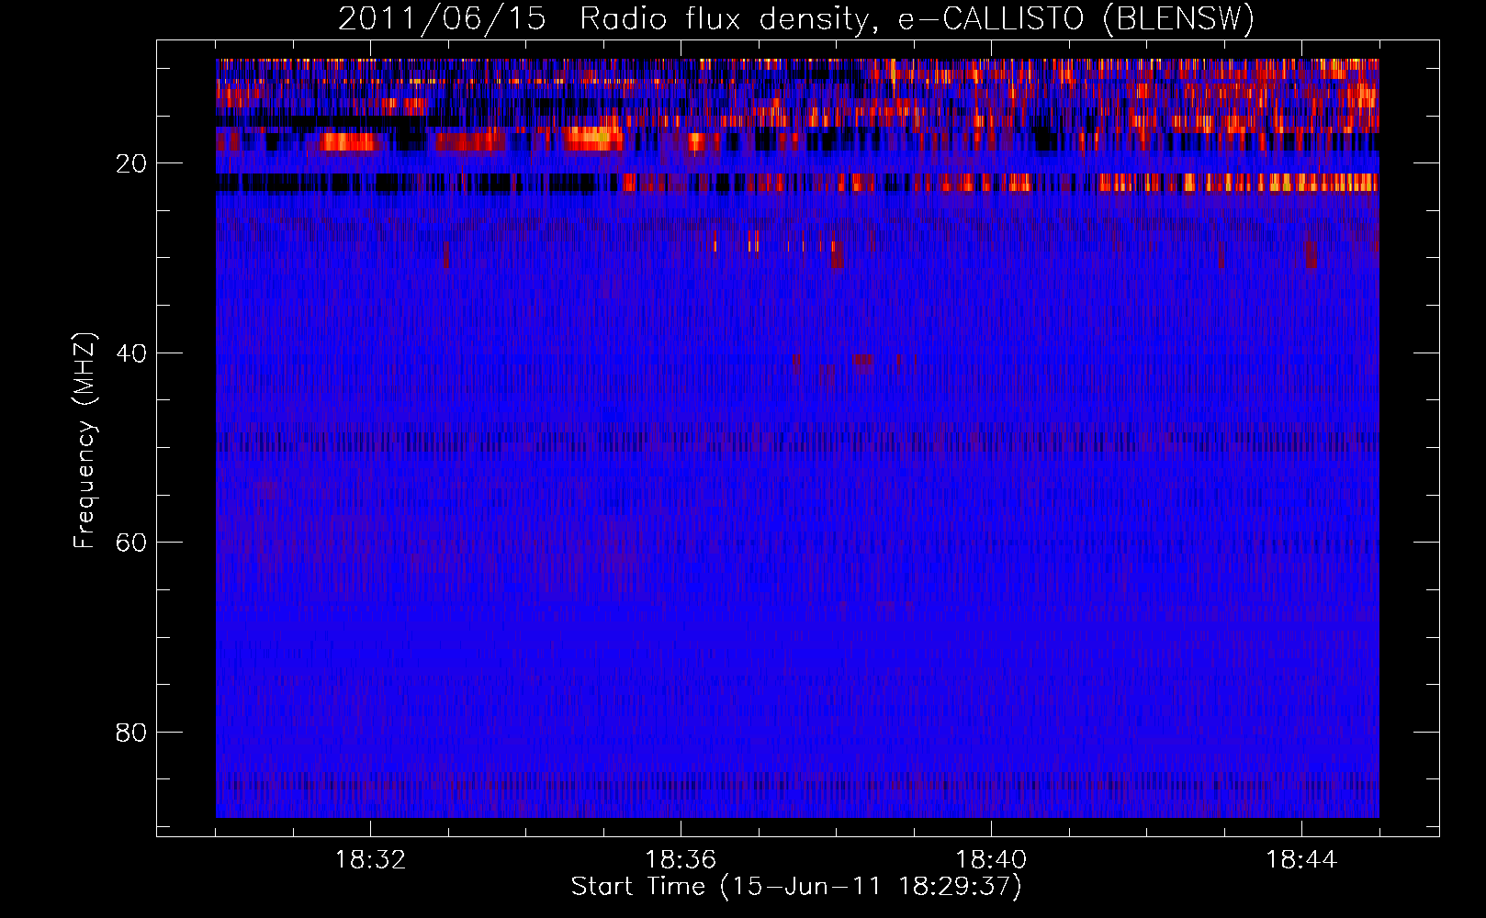Click the 'Start Time (15-Jun-11 18:29:37)' axis label
Screen dimensions: 1486x918
(796, 887)
